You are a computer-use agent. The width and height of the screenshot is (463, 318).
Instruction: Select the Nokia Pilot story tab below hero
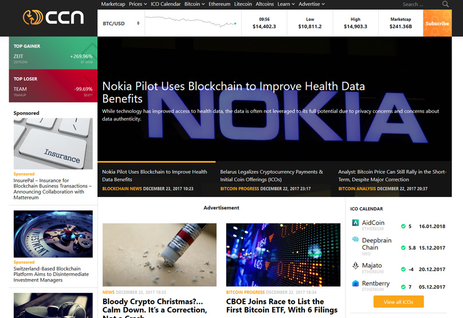click(x=156, y=179)
